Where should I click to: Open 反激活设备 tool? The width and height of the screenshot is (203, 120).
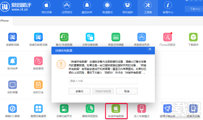(x=193, y=111)
